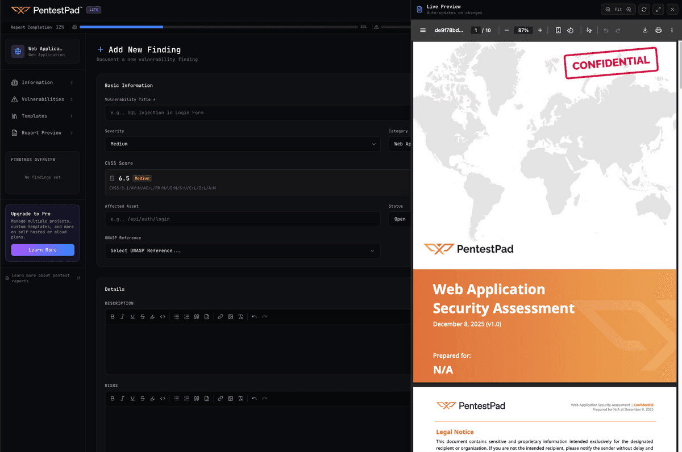Open the OWASP Reference dropdown
682x452 pixels.
242,250
